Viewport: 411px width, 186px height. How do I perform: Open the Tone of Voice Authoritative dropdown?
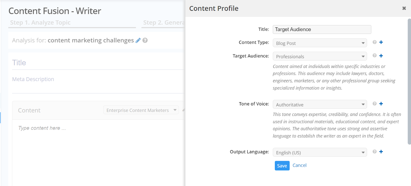point(320,105)
